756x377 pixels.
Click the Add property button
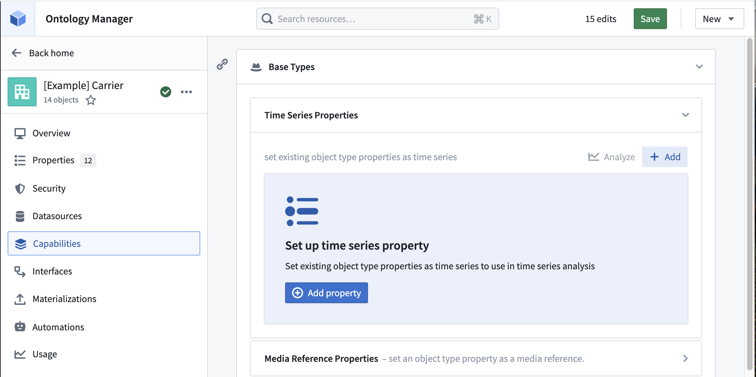327,293
